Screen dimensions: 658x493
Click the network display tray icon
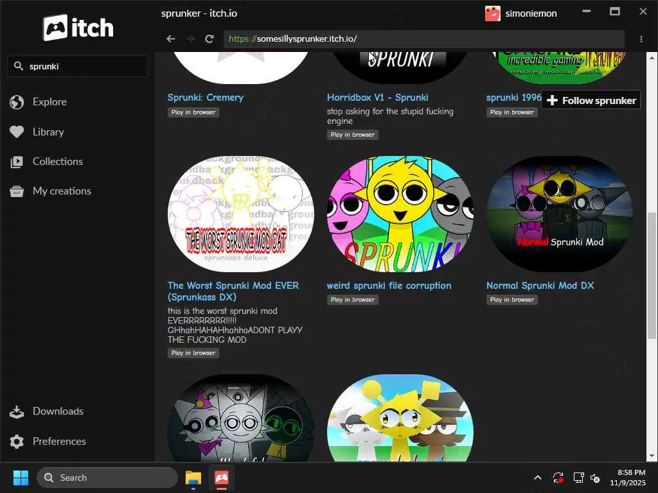tap(578, 478)
